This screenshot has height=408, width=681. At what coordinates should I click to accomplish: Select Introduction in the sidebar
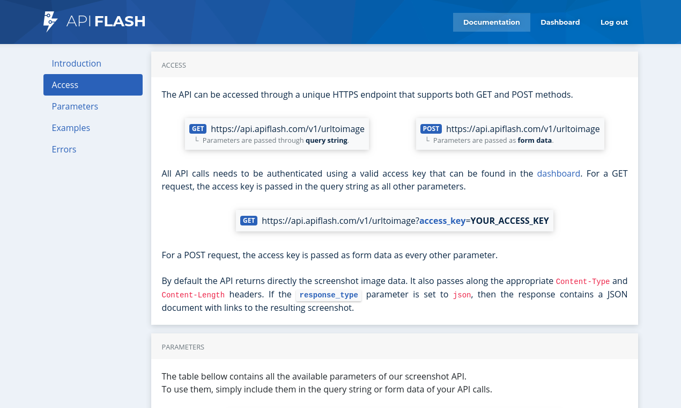pos(93,63)
